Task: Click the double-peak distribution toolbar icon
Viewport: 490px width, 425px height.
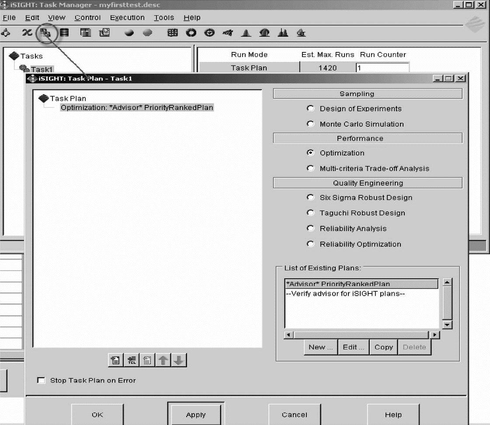Action: coord(283,32)
